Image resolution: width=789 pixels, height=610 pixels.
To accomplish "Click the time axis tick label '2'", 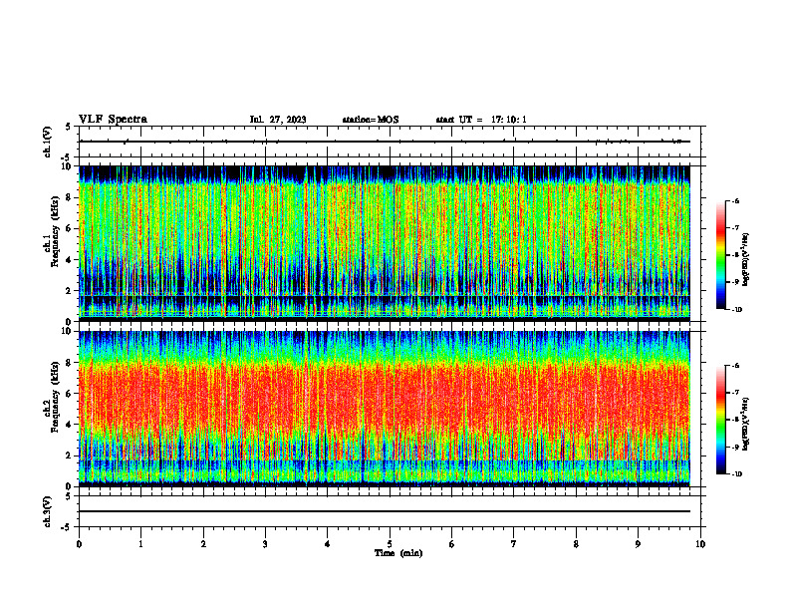I will [x=203, y=544].
